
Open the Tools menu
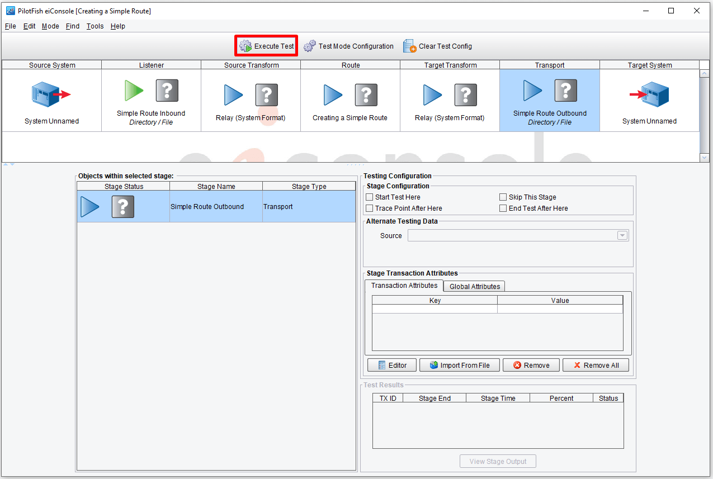point(95,26)
